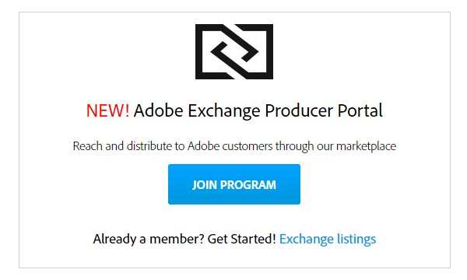The image size is (467, 280).
Task: Click the word 'marketplace' in subtitle
Action: click(367, 146)
